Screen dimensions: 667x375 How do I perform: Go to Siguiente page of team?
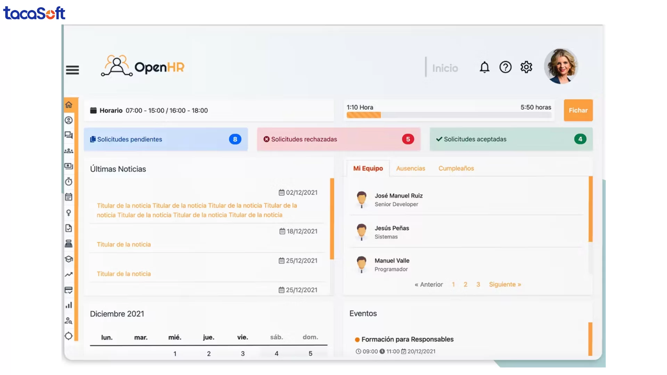[x=505, y=284]
